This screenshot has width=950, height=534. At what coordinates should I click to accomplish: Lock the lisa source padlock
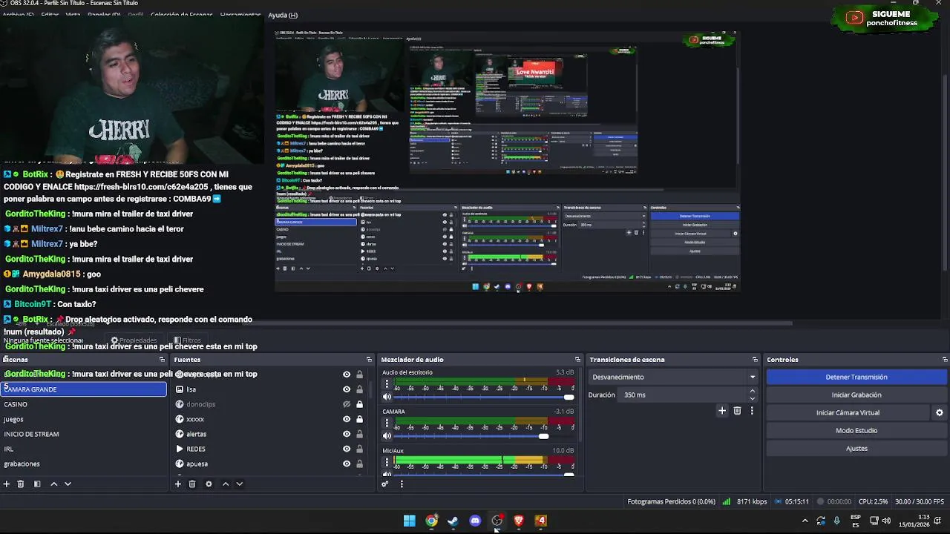359,389
